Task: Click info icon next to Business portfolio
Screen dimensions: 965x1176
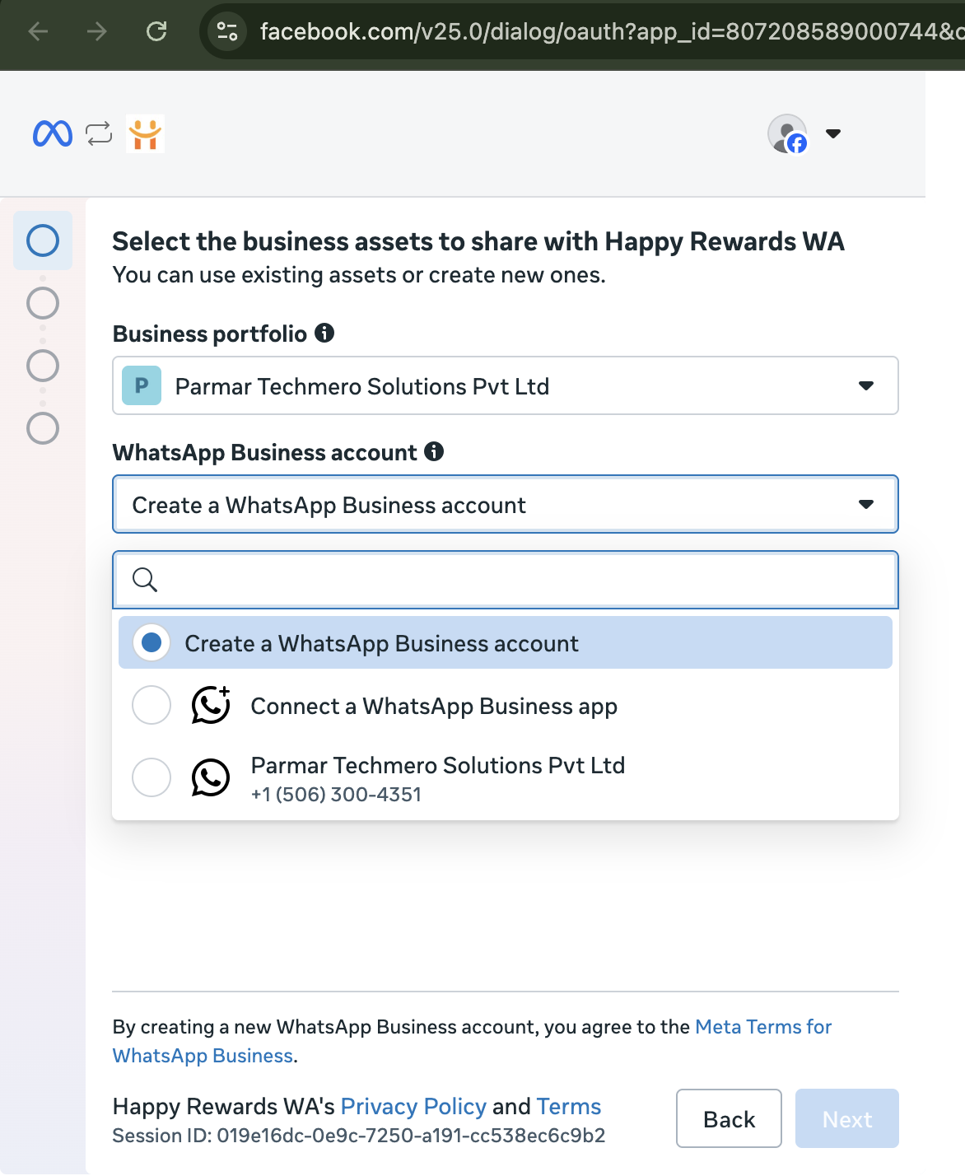Action: 324,333
